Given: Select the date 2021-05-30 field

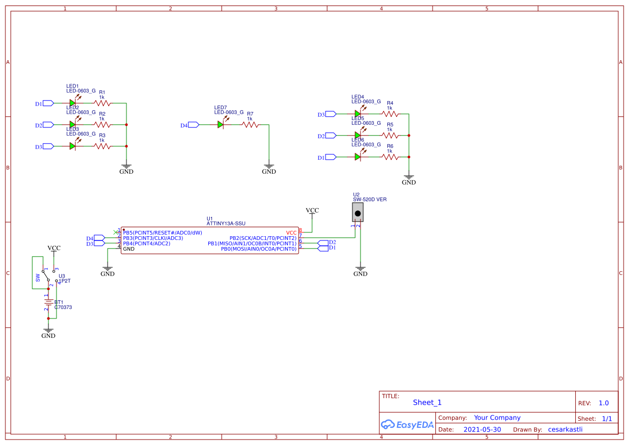Looking at the screenshot, I should point(482,429).
